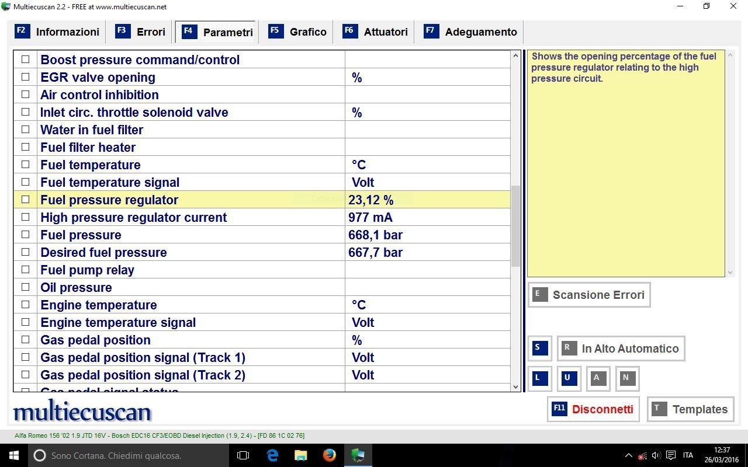The height and width of the screenshot is (467, 748).
Task: Select the Engine temperature row label
Action: (x=99, y=305)
